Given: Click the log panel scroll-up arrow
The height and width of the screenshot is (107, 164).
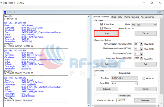Looking at the screenshot, I should 89,17.
